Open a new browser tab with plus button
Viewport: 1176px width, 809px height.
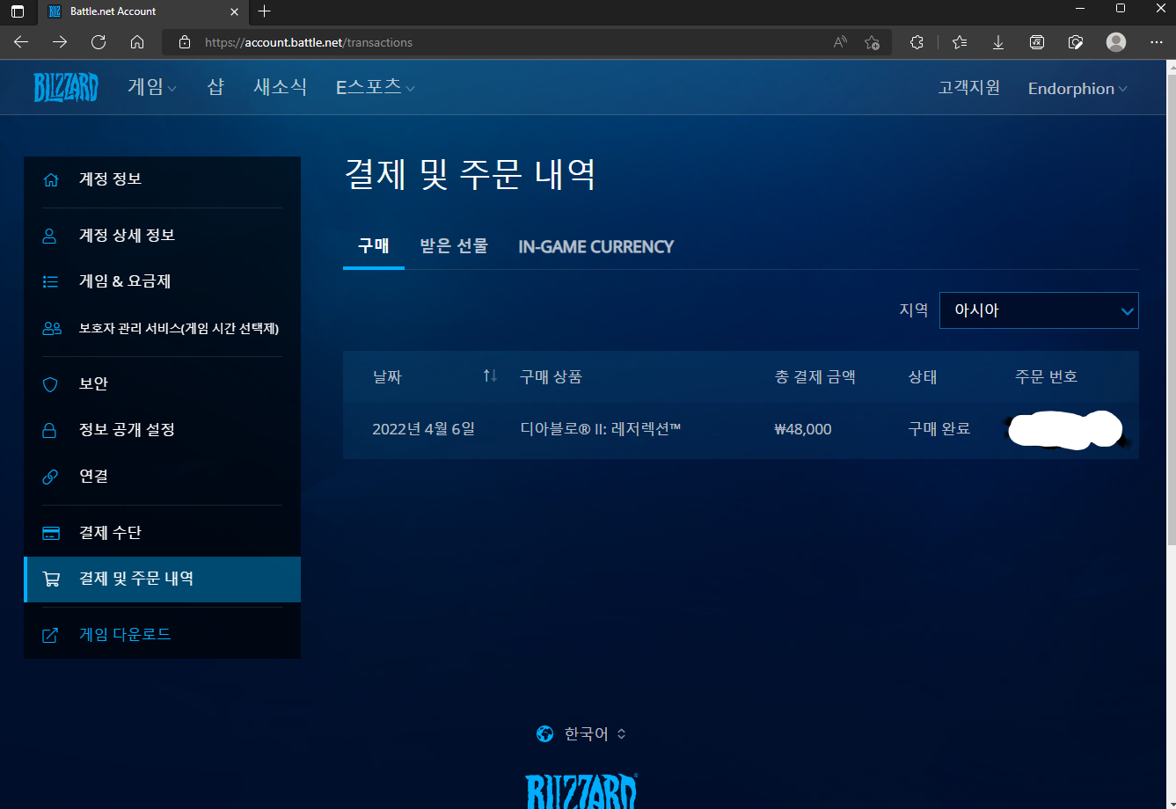click(x=265, y=11)
